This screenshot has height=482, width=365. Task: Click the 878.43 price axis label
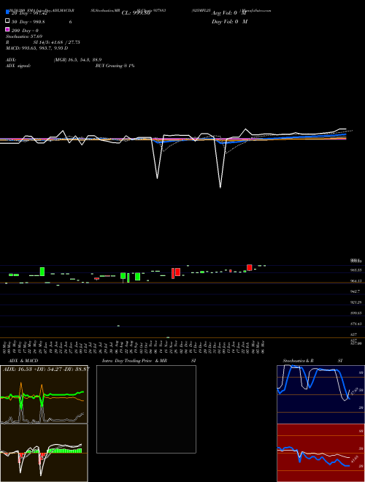356,324
